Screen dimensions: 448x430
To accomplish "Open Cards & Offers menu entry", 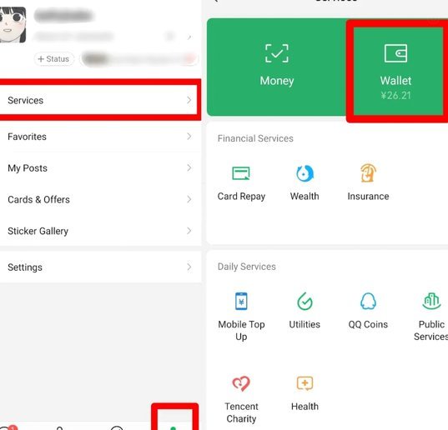I will [100, 199].
